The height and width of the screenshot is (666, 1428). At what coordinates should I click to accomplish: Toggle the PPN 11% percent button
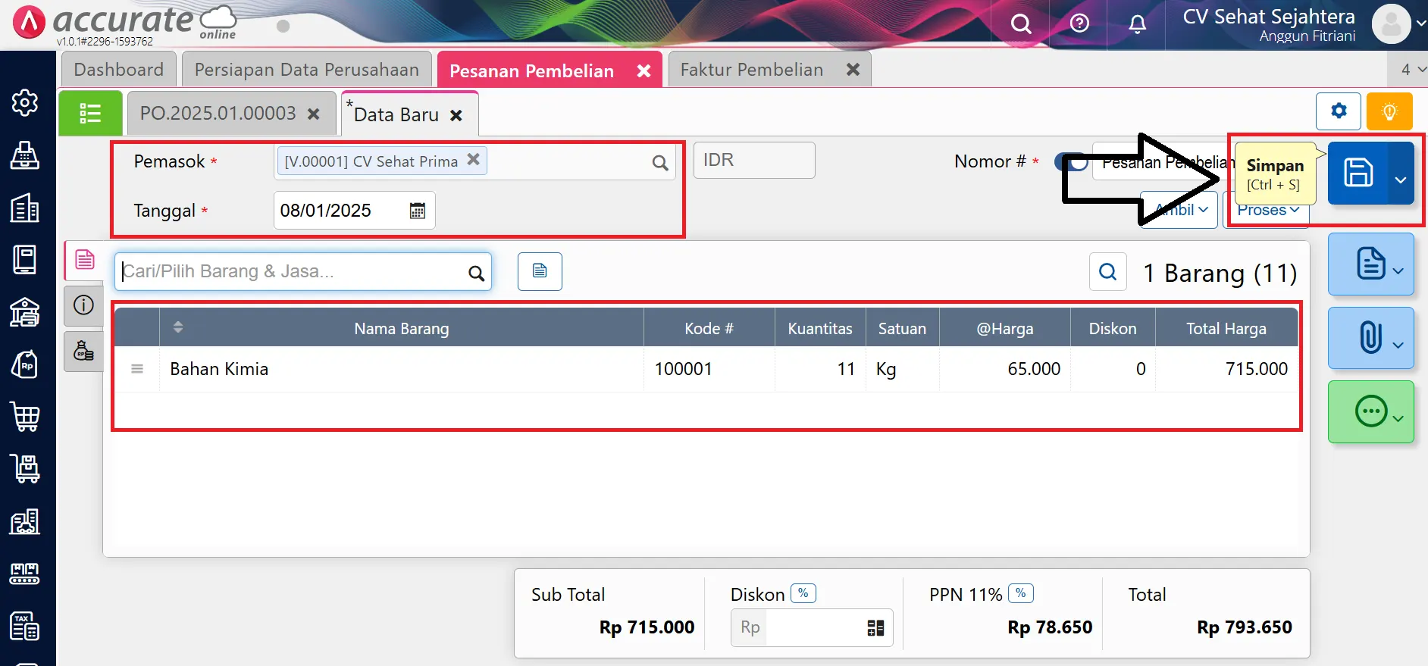(1021, 593)
